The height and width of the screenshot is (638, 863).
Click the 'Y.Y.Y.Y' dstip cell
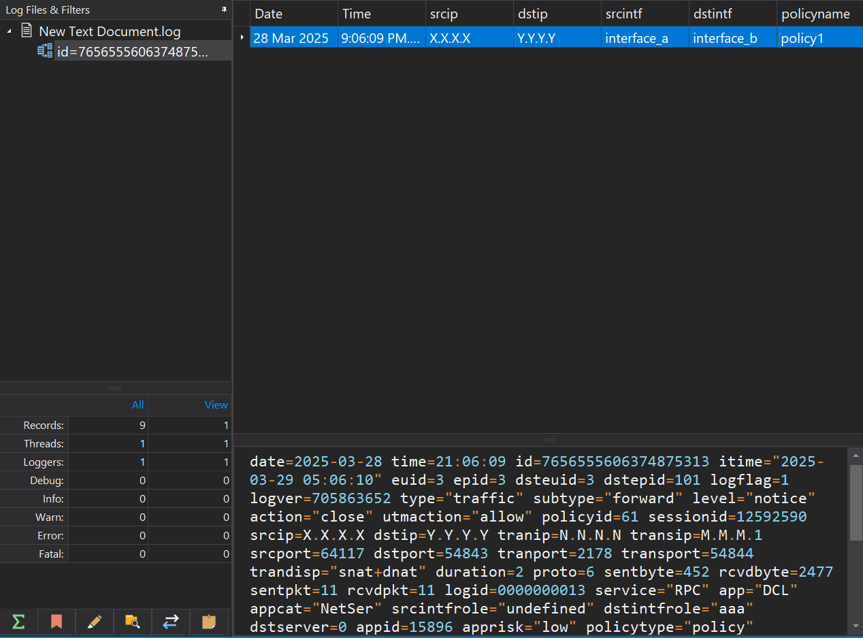pos(557,37)
